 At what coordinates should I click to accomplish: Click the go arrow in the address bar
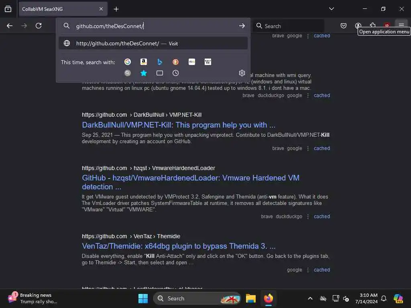tap(242, 26)
